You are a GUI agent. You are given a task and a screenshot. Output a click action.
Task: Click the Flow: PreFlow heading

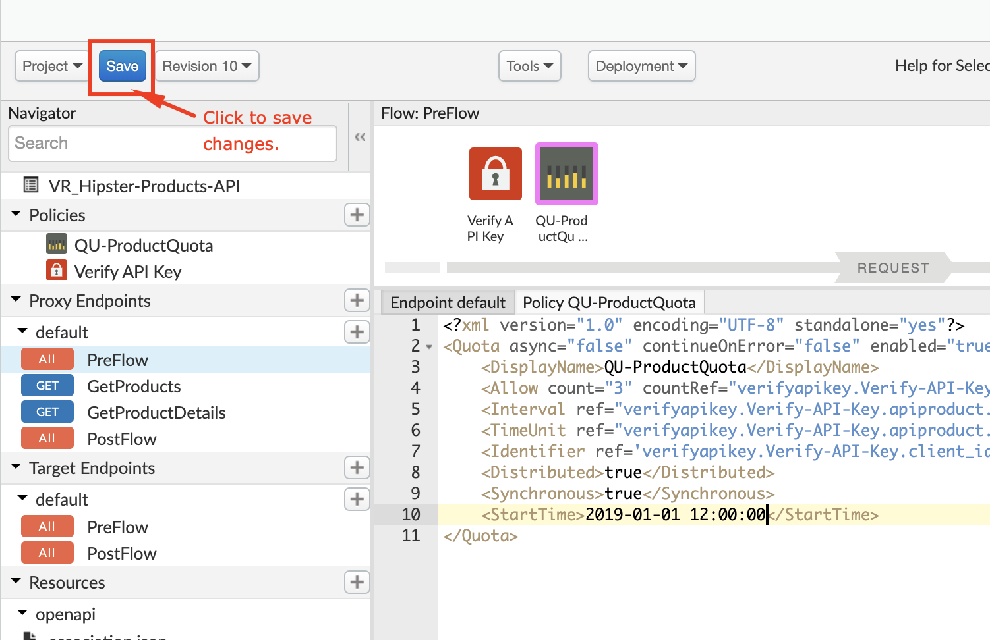[x=430, y=113]
